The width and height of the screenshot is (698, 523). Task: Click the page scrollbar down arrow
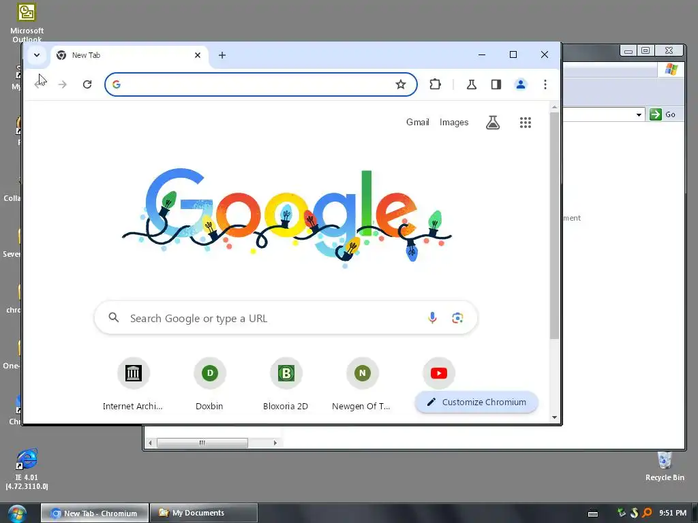click(x=554, y=417)
